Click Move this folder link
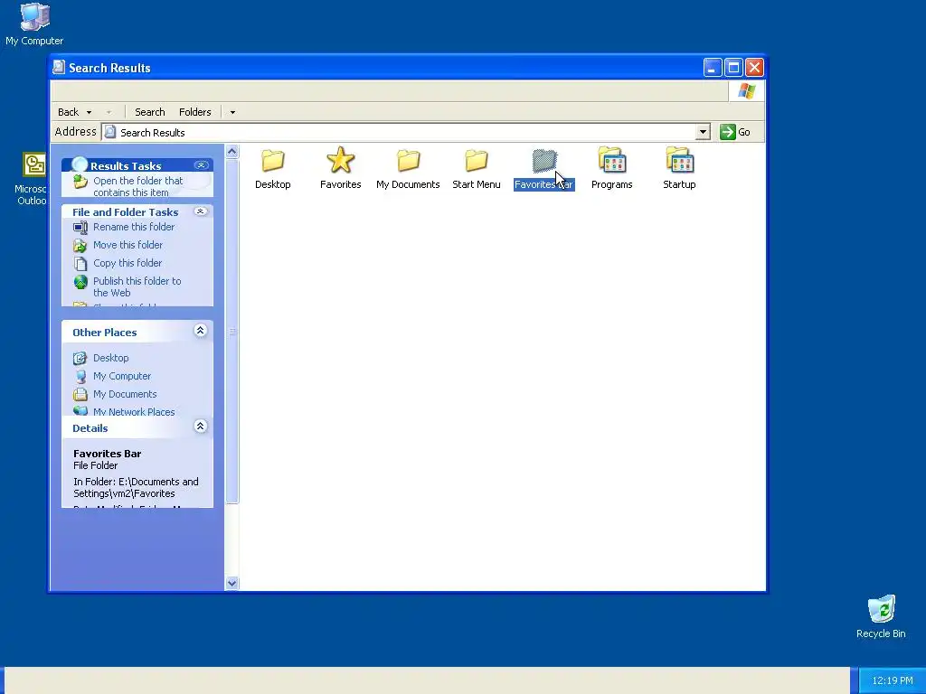This screenshot has width=926, height=694. (128, 245)
